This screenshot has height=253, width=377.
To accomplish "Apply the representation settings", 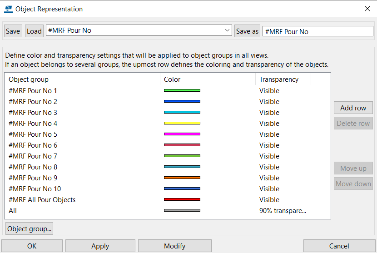I will click(x=100, y=246).
